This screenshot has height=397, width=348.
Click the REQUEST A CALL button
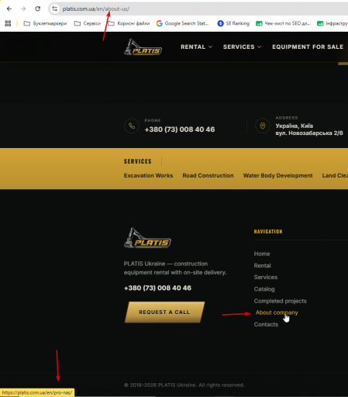coord(164,312)
